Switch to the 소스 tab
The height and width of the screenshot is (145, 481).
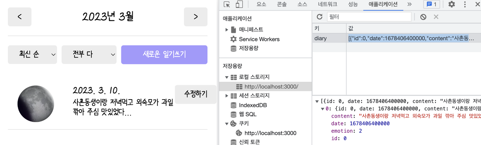(x=302, y=5)
